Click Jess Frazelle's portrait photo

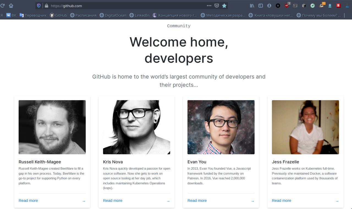pos(306,127)
